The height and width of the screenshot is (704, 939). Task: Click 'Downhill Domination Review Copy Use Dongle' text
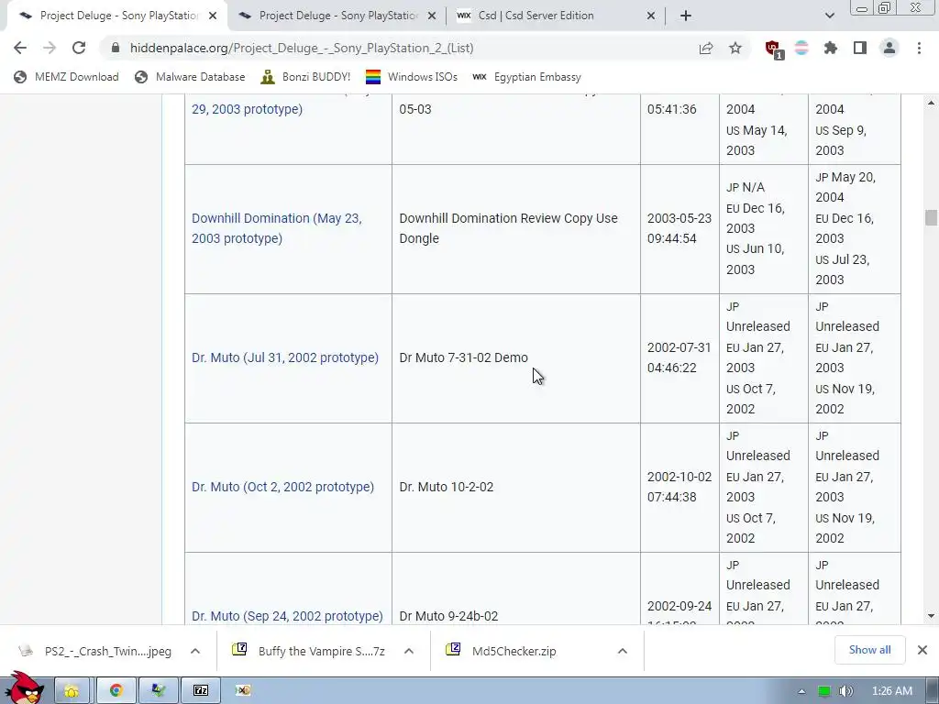click(508, 228)
